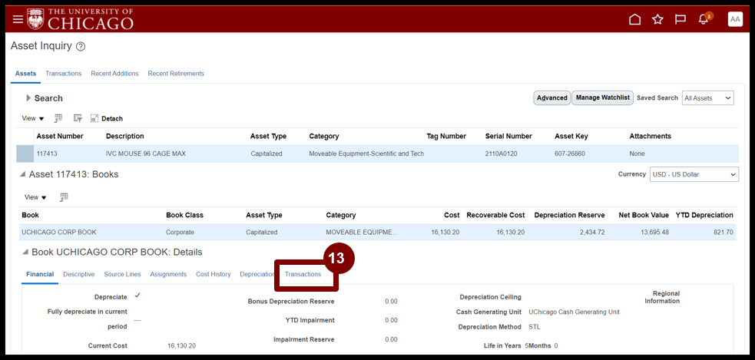Screen dimensions: 755x360
Task: Select the Assets tab
Action: (x=25, y=74)
